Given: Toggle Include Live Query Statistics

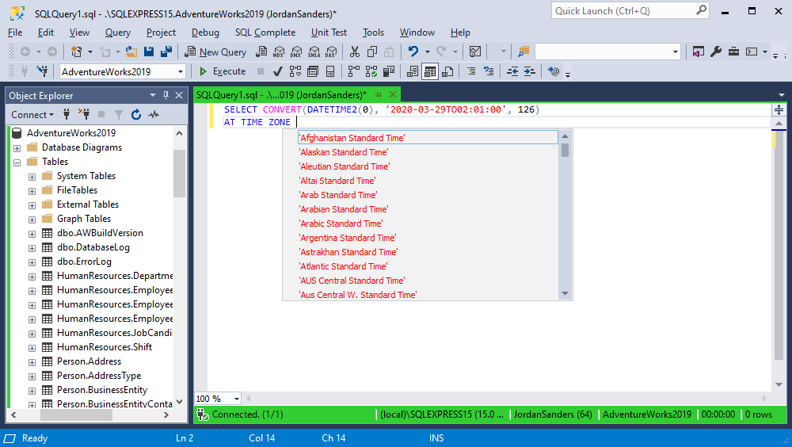Looking at the screenshot, I should coord(371,71).
